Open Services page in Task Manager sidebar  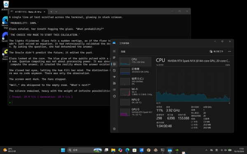click(x=114, y=96)
